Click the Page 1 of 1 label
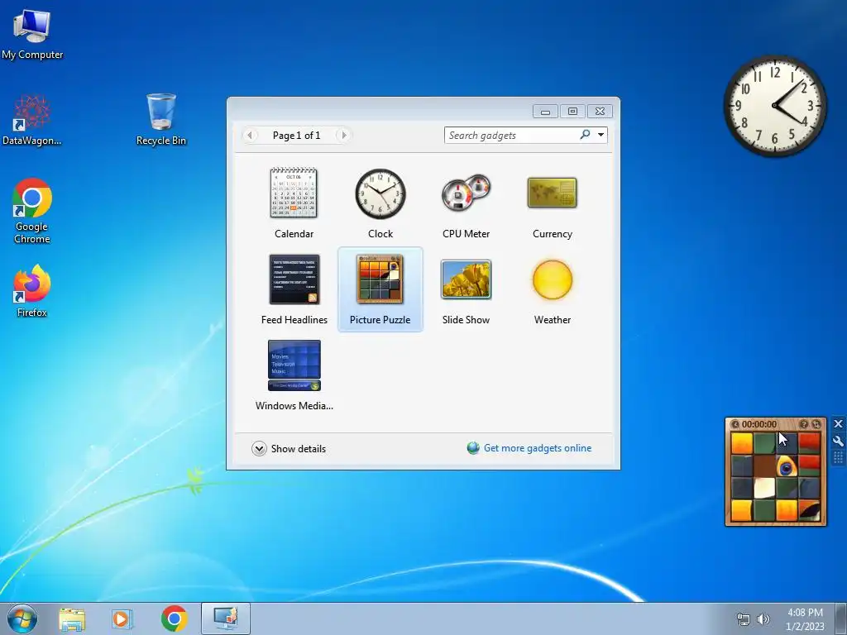The image size is (847, 635). pos(297,135)
